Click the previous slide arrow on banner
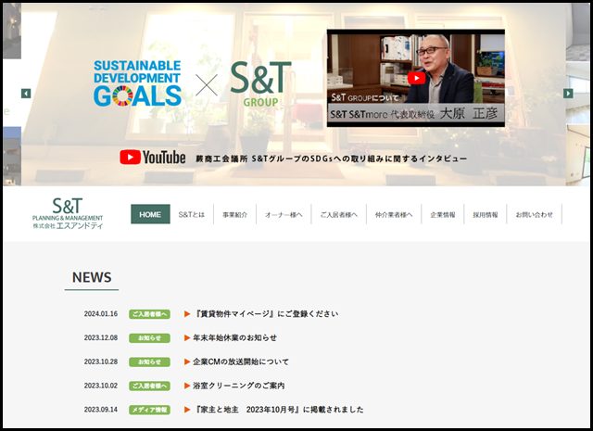The height and width of the screenshot is (431, 593). point(26,94)
